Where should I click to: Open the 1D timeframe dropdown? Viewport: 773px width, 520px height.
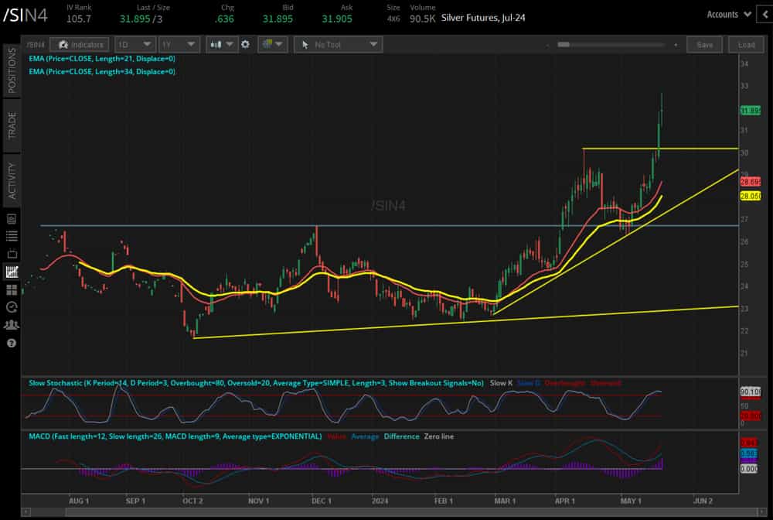[135, 44]
